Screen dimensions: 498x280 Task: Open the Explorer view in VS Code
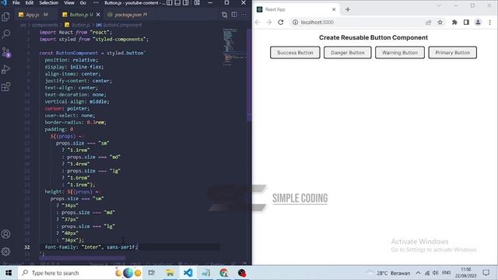(5, 16)
